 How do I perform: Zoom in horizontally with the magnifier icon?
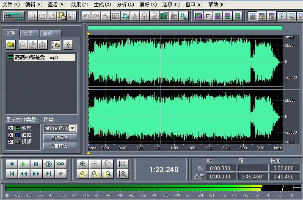[83, 164]
